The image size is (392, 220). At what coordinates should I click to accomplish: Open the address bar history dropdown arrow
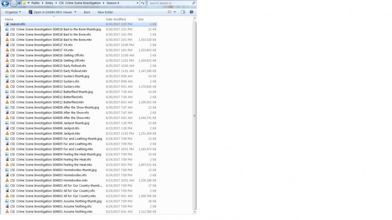click(x=138, y=3)
